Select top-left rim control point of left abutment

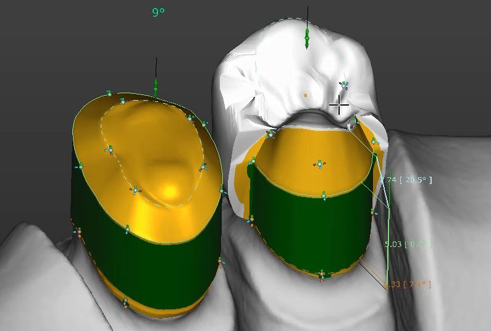pyautogui.click(x=110, y=94)
